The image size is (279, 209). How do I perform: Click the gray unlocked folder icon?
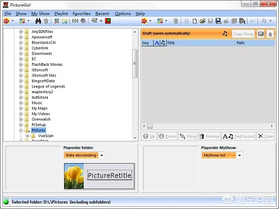(x=226, y=21)
